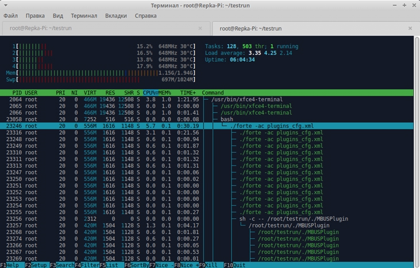Open the Справка menu
Screen dimensions: 420x268
tap(145, 16)
